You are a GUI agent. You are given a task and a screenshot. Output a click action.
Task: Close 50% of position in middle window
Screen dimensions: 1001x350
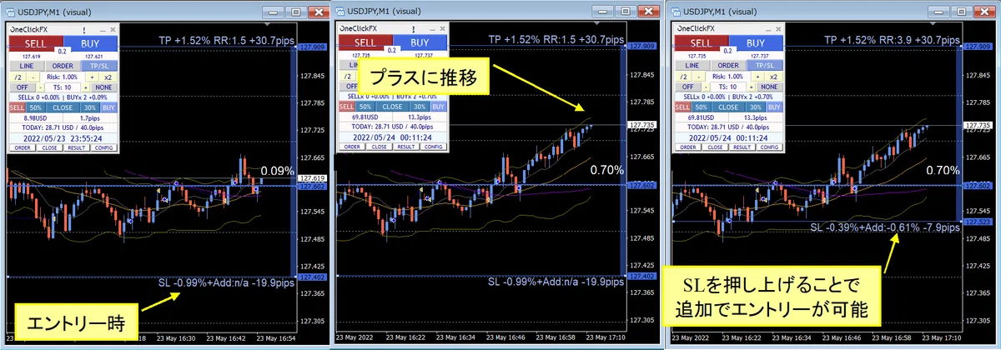coord(364,107)
